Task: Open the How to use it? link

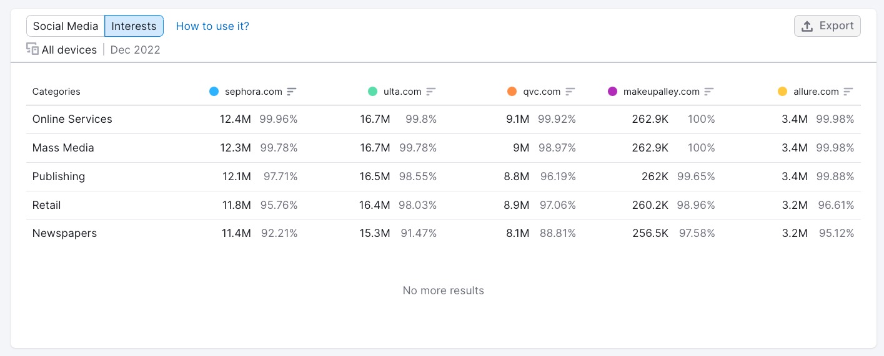Action: tap(212, 26)
